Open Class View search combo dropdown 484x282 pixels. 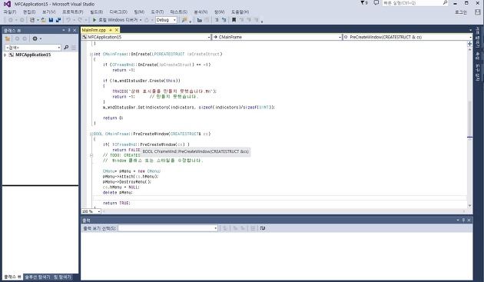point(58,48)
